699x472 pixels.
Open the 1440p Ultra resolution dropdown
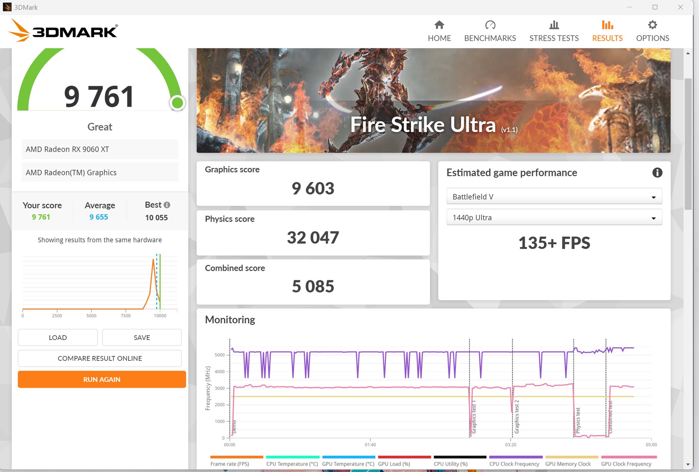click(x=554, y=218)
